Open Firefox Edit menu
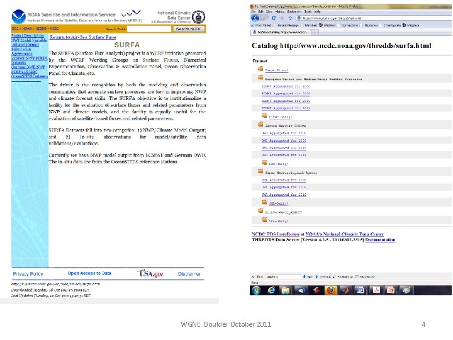 click(261, 11)
